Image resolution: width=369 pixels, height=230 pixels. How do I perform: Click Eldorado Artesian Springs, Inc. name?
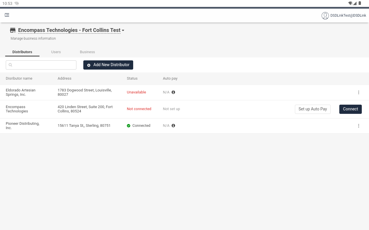(x=20, y=92)
